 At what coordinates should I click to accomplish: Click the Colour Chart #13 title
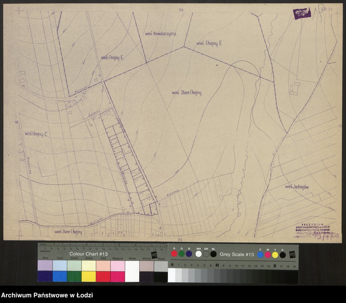click(88, 254)
